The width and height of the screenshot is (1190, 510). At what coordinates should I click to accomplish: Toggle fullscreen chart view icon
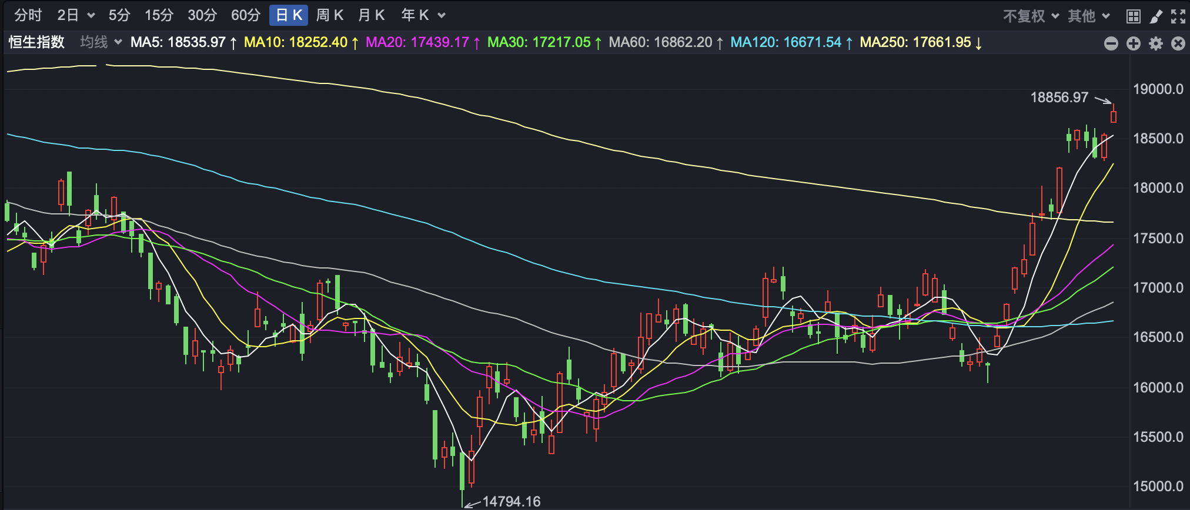[1178, 16]
